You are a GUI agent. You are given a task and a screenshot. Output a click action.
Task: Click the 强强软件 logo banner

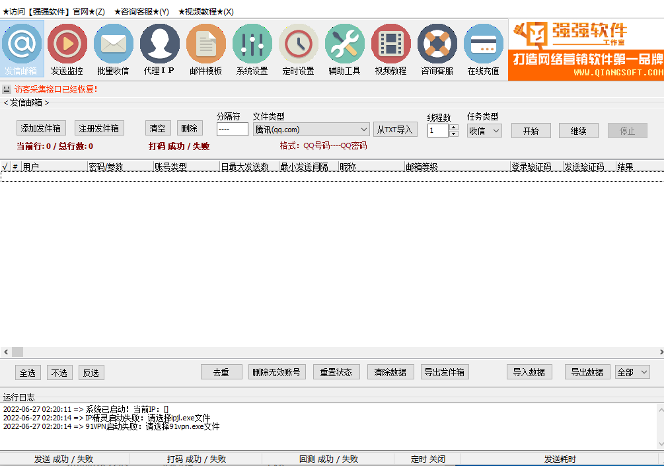(x=586, y=50)
